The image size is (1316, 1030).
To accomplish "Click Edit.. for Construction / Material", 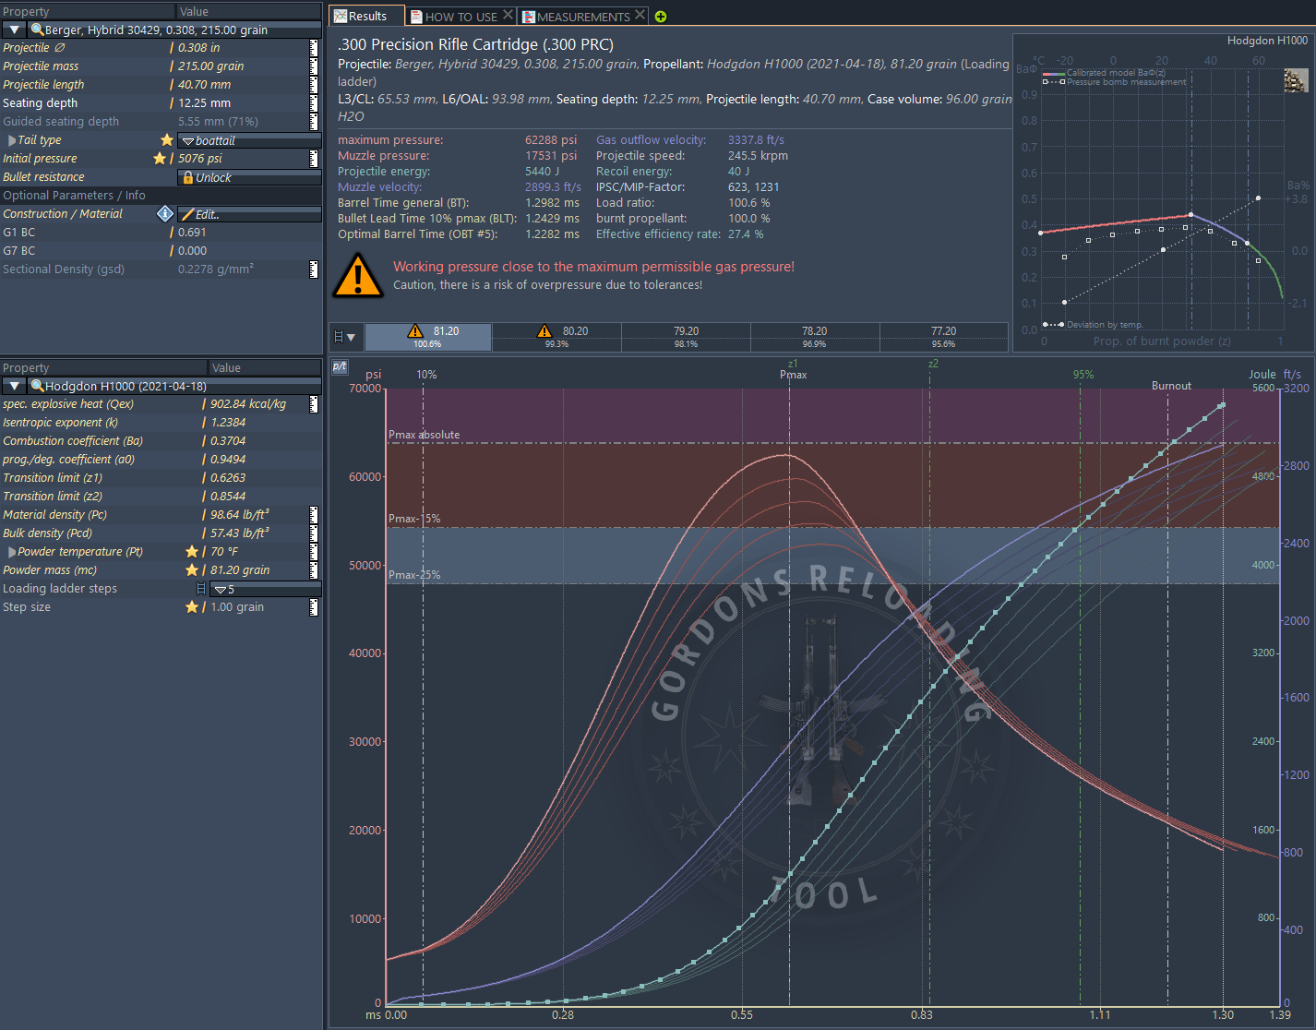I will point(249,214).
